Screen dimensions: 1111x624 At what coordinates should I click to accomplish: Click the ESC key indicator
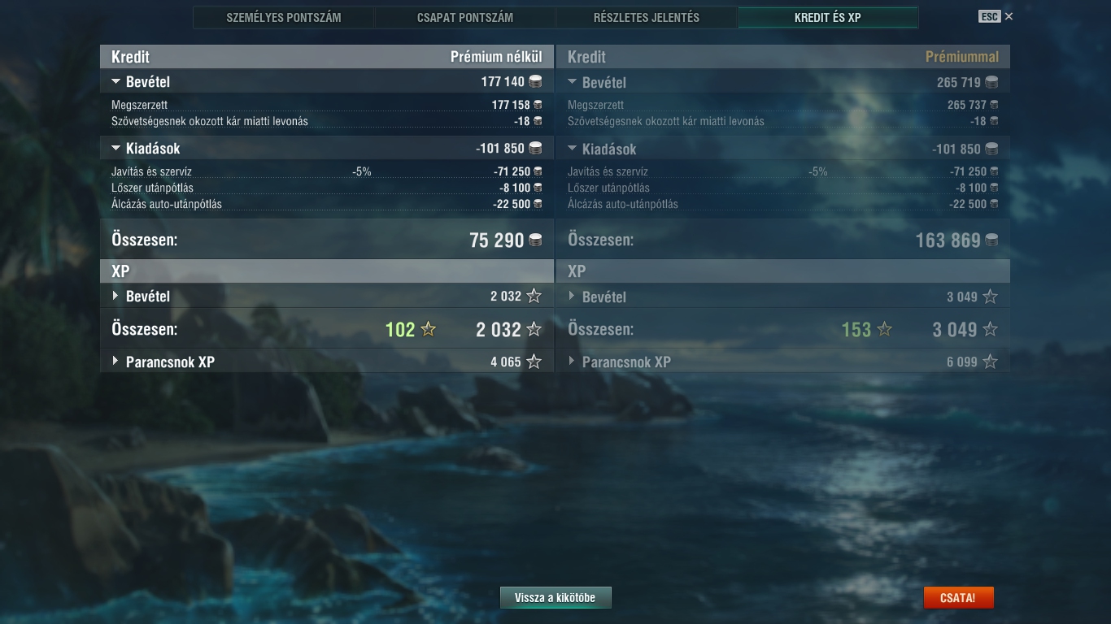(x=990, y=16)
